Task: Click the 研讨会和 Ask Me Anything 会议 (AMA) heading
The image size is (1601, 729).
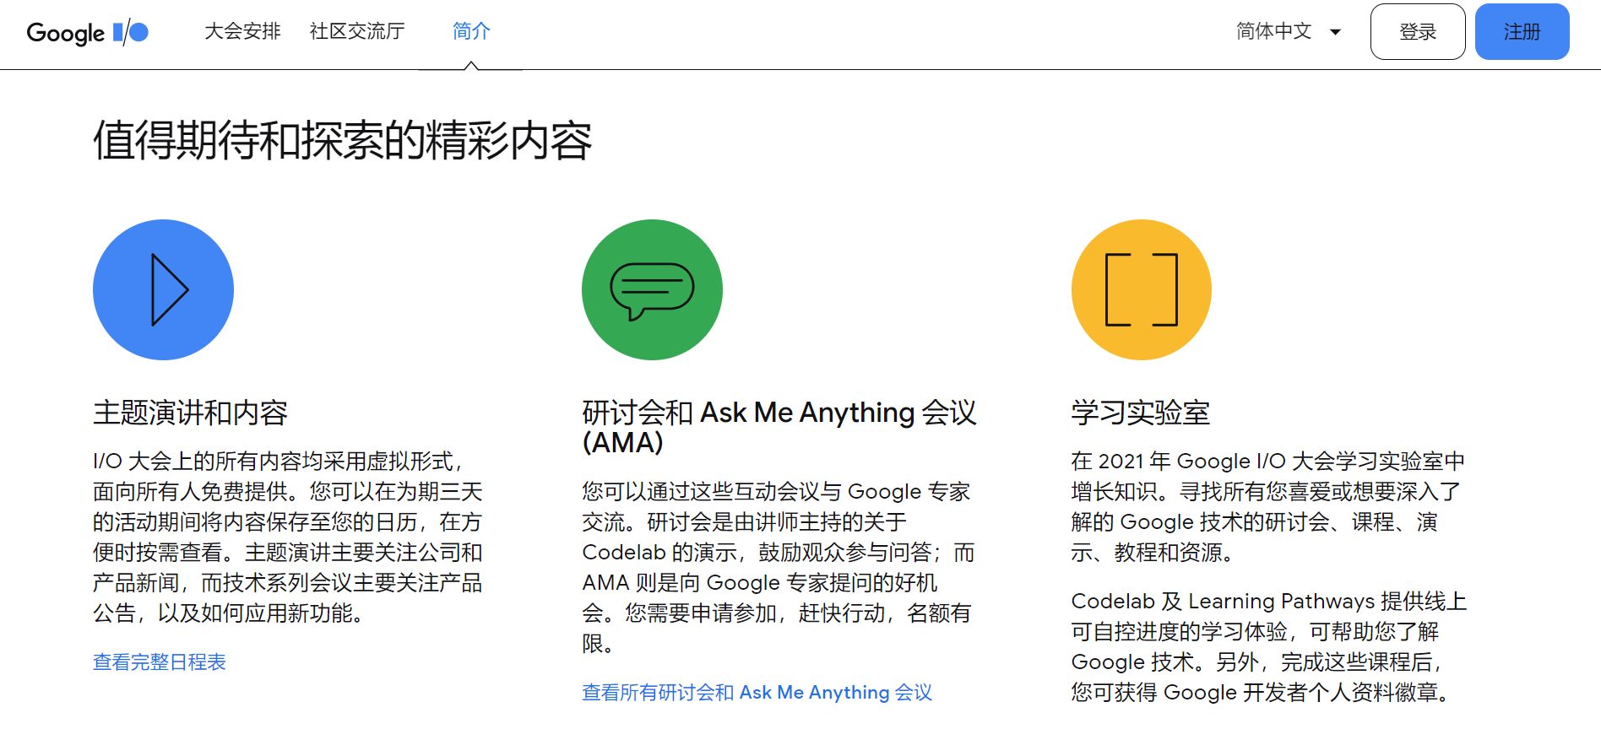Action: click(779, 427)
